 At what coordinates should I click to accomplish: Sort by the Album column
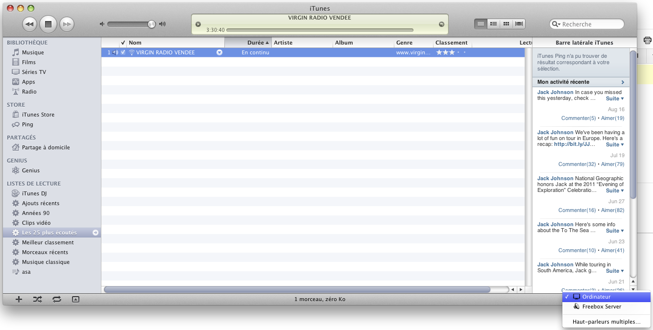coord(363,43)
